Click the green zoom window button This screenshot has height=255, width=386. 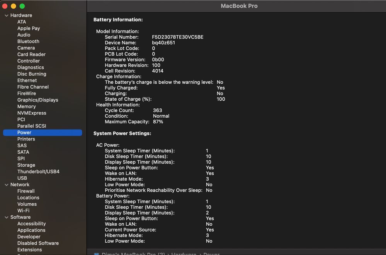pos(22,6)
